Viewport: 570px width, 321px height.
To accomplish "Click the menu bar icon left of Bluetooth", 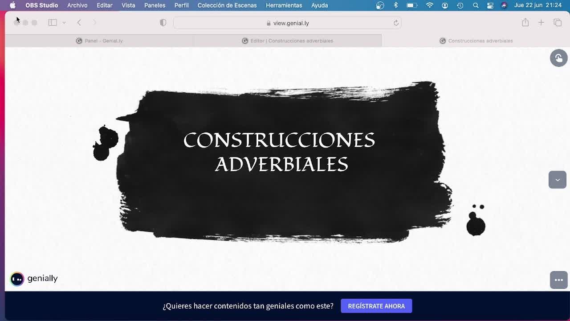I will point(380,5).
